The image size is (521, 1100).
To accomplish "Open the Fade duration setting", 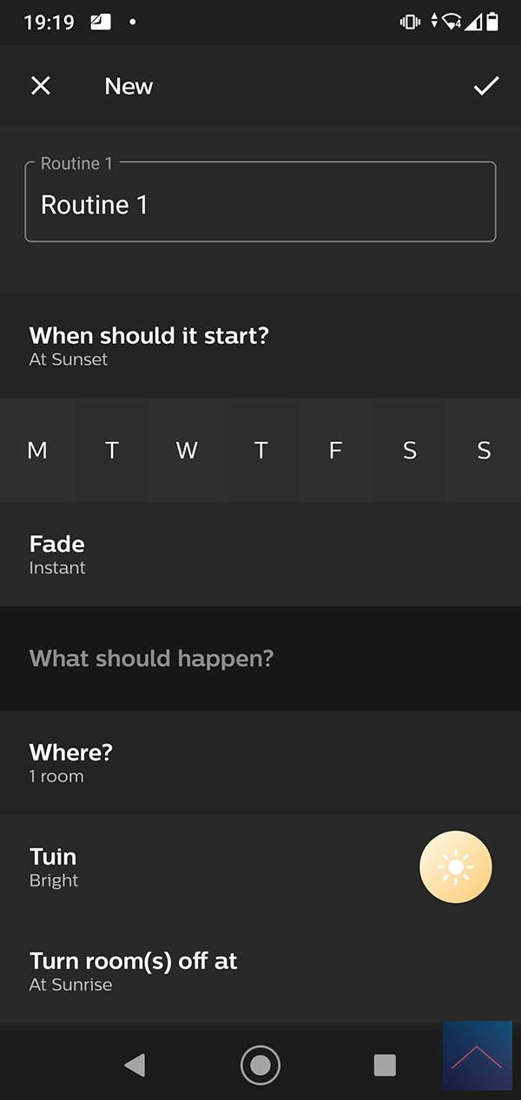I will click(x=260, y=554).
